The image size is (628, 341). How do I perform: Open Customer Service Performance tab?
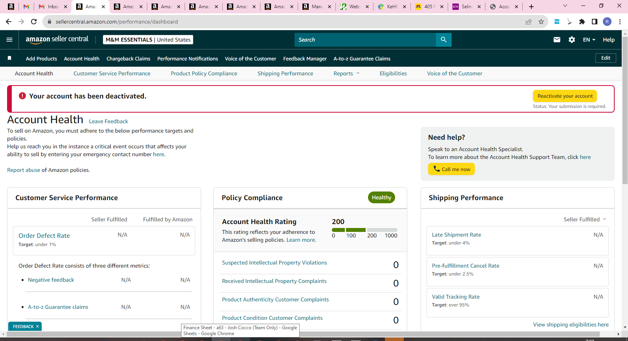(112, 73)
